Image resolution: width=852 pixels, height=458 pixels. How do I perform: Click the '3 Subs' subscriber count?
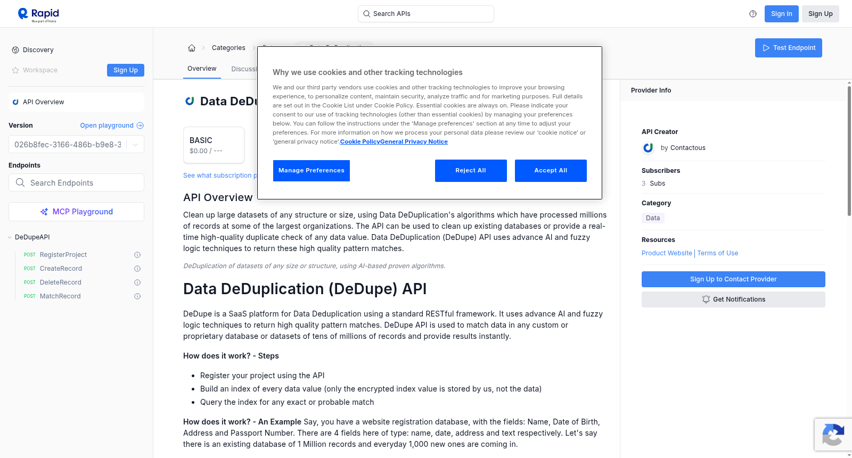(x=653, y=184)
